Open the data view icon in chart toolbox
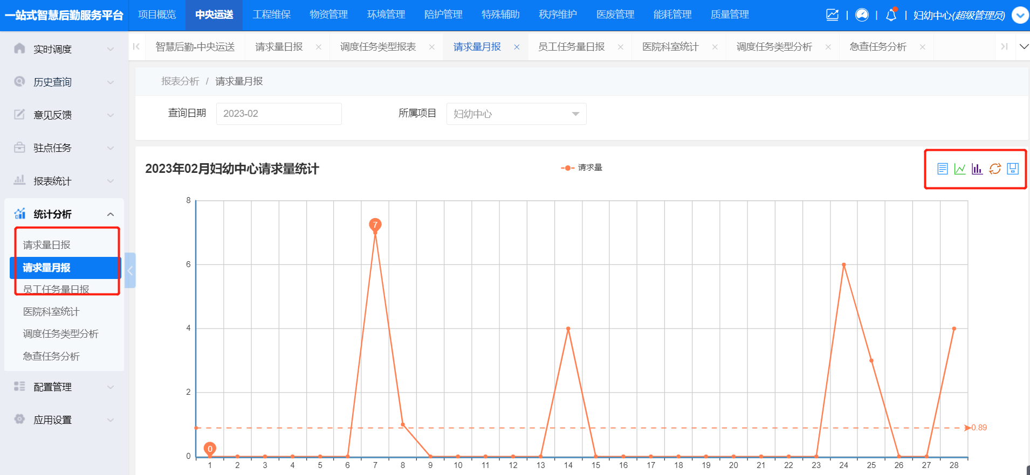 pos(942,169)
